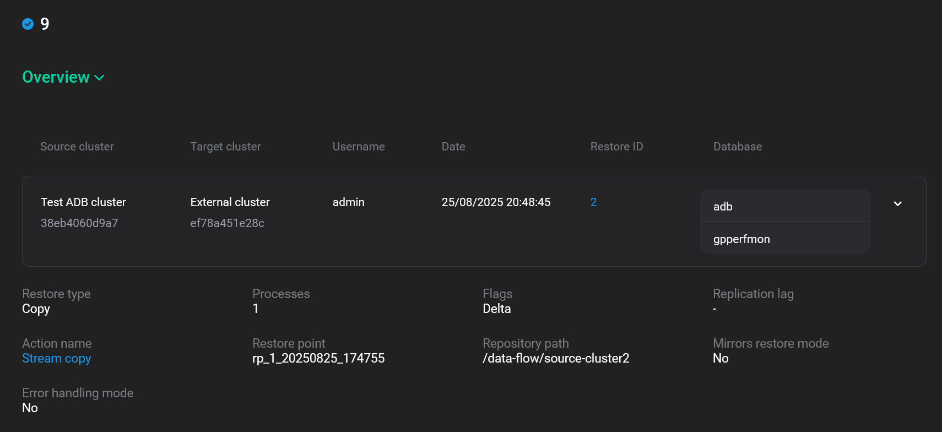Click source cluster ID 38eb4060d9a7
The height and width of the screenshot is (432, 942).
[79, 223]
